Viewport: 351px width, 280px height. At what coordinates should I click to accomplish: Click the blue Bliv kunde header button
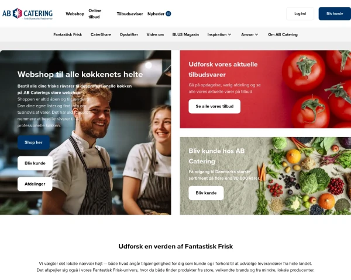click(335, 13)
